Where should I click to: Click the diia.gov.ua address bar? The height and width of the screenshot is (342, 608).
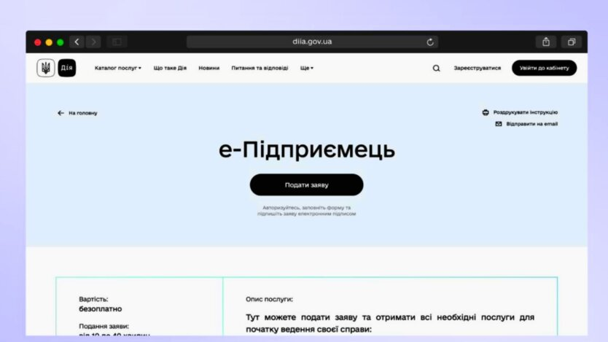(x=312, y=42)
